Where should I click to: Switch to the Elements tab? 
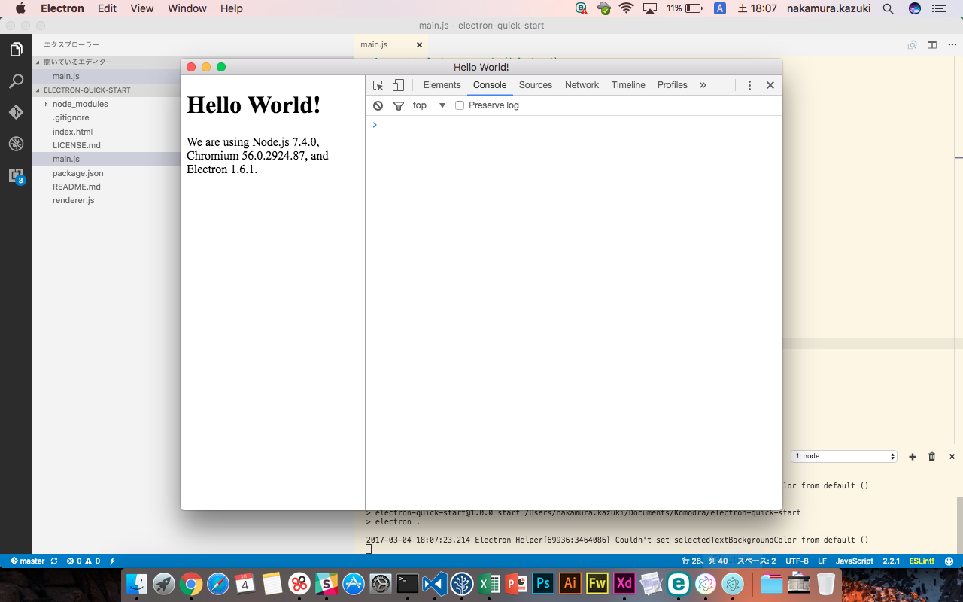442,85
